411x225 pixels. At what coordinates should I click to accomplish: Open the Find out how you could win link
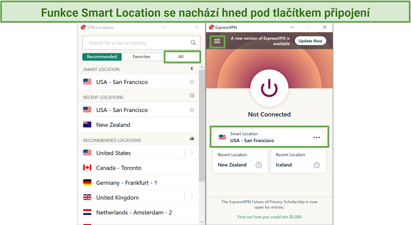[269, 217]
